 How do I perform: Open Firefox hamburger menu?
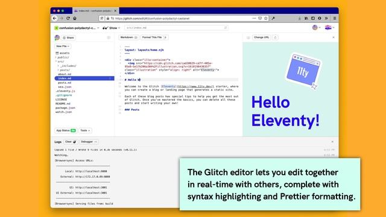[x=335, y=18]
